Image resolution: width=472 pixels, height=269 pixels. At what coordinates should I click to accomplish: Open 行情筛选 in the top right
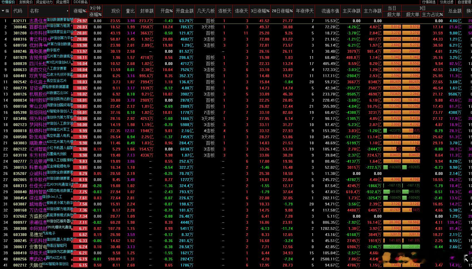tap(429, 2)
